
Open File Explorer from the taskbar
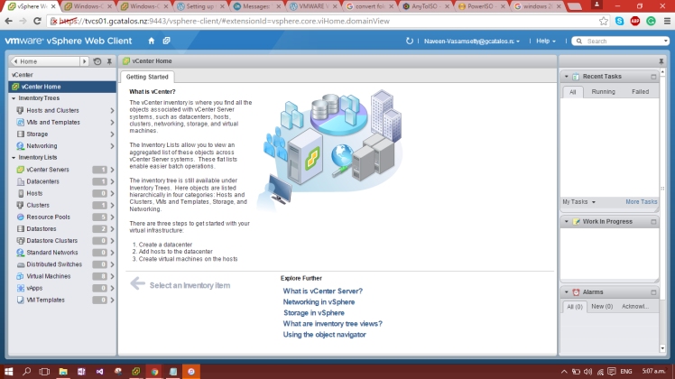pyautogui.click(x=63, y=371)
